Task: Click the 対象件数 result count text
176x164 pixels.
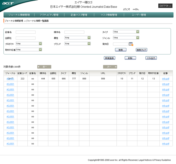Action: click(12, 67)
